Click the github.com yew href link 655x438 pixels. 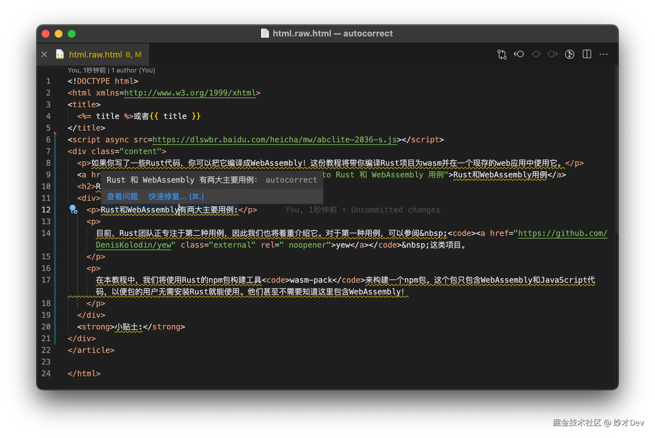(562, 233)
